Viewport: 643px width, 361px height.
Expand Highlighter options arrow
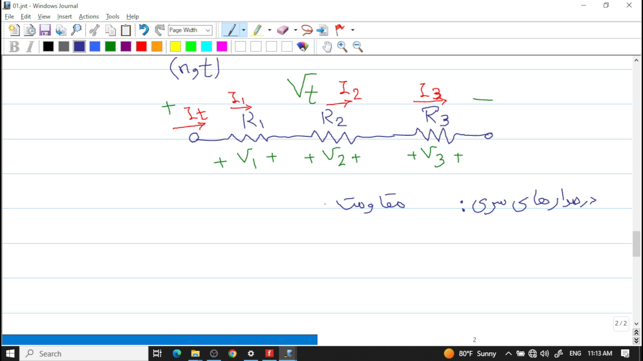coord(270,30)
